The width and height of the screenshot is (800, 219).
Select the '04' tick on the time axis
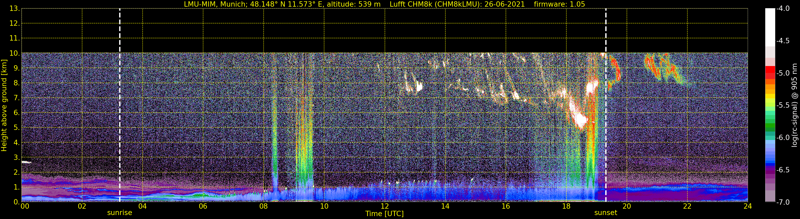pyautogui.click(x=142, y=206)
